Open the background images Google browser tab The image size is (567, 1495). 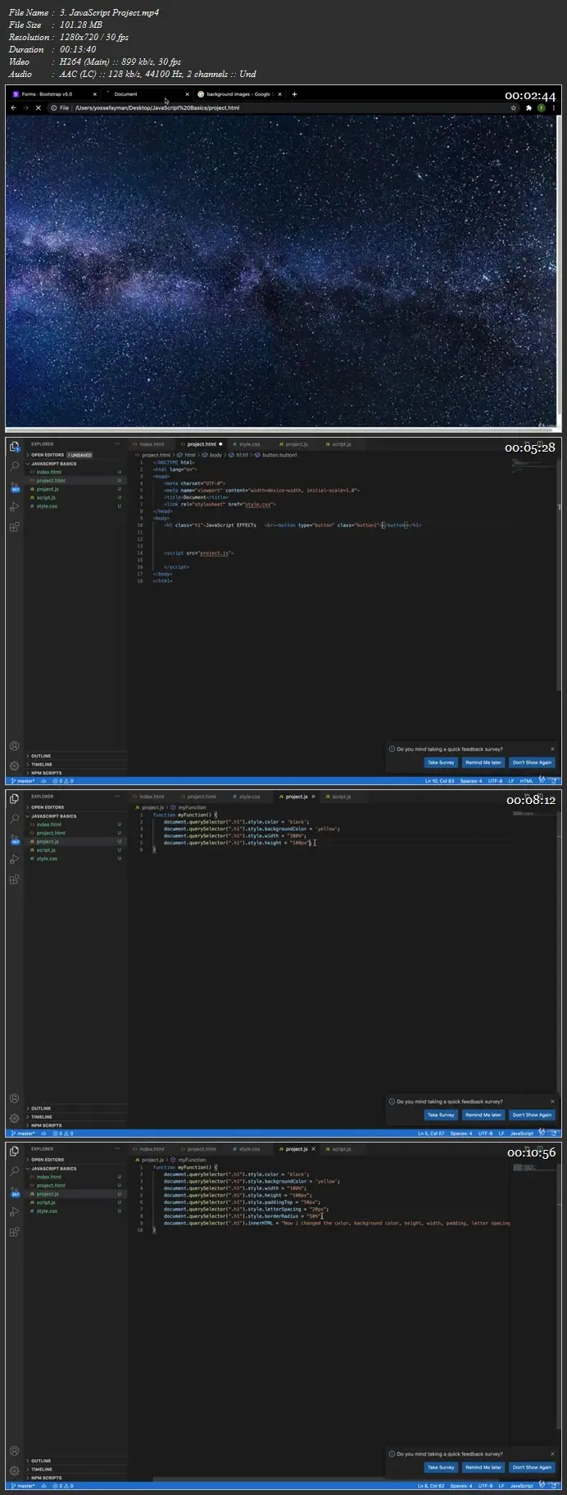coord(238,94)
